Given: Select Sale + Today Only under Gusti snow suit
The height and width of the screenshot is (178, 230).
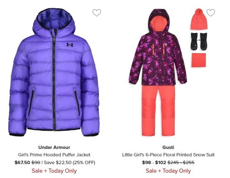Looking at the screenshot, I should coord(168,171).
